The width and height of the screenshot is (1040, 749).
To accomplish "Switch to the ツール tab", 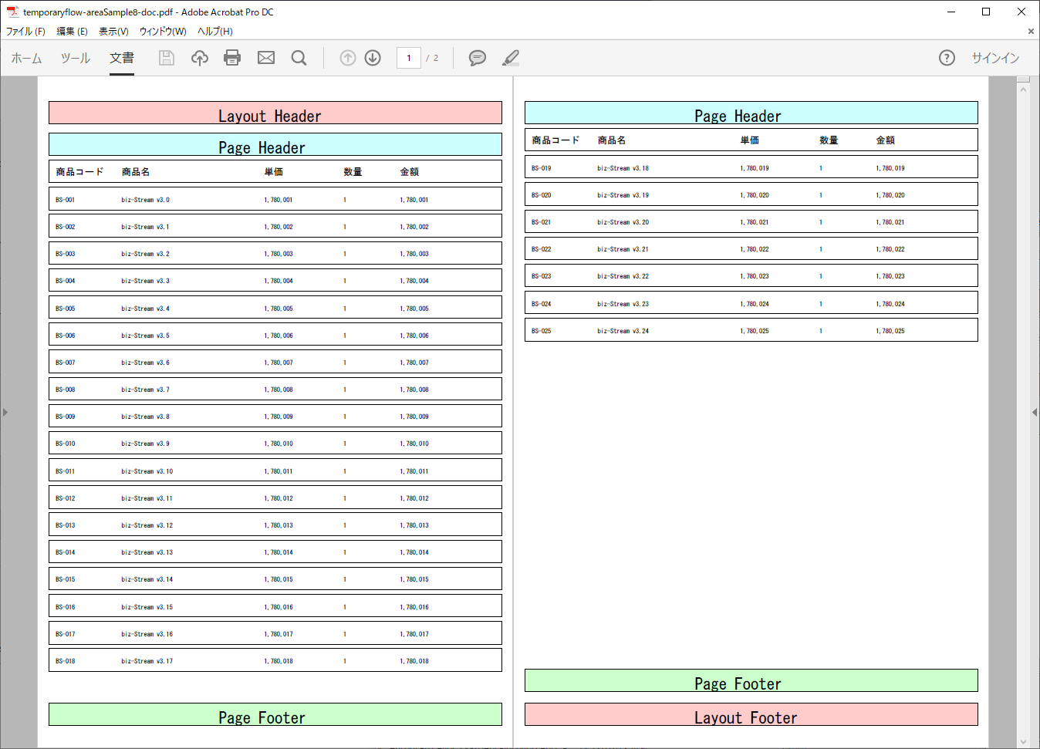I will tap(76, 58).
